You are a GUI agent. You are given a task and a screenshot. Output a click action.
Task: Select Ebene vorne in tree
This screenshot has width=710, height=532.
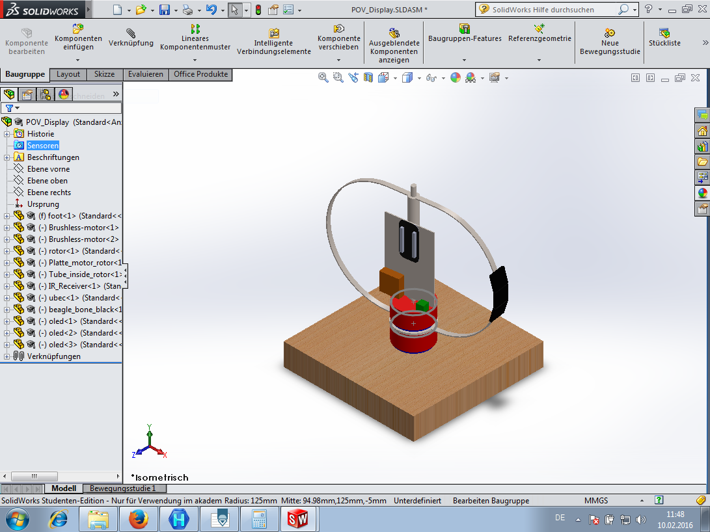(48, 169)
